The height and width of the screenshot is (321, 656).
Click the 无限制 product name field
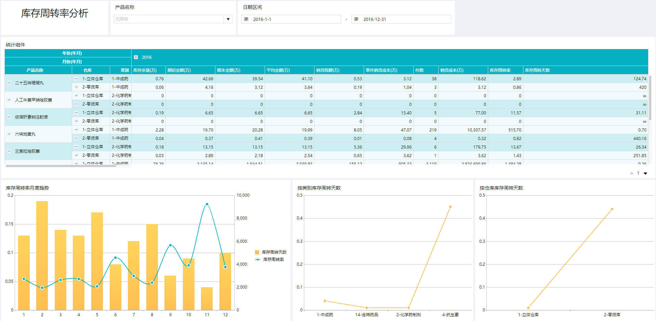[x=169, y=19]
